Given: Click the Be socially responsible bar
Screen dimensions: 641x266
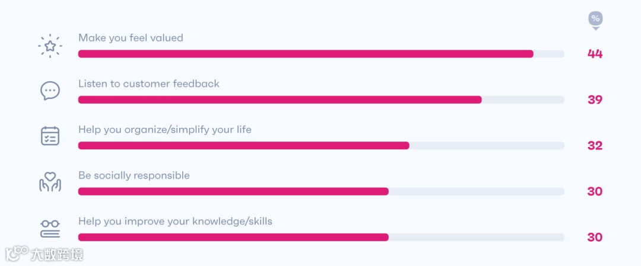Looking at the screenshot, I should pyautogui.click(x=233, y=191).
